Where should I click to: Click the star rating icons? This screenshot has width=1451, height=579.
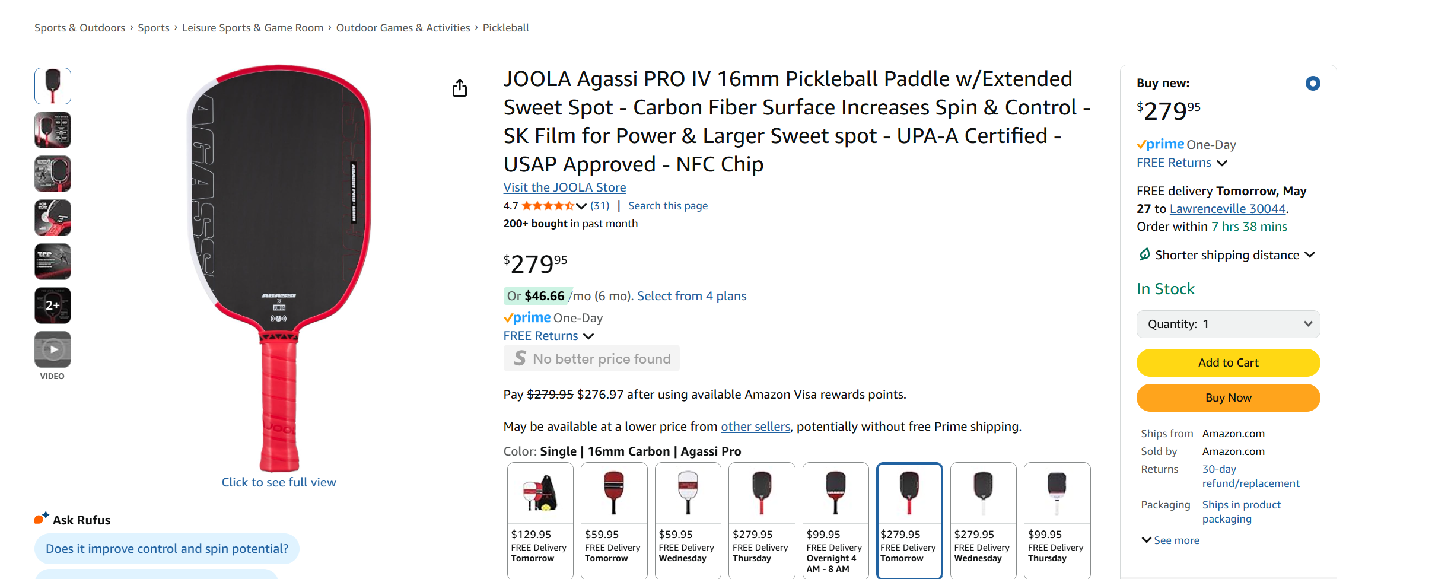[x=548, y=206]
